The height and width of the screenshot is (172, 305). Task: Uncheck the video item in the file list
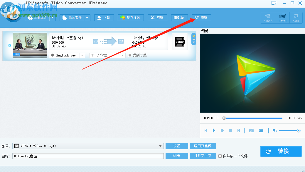(9, 45)
